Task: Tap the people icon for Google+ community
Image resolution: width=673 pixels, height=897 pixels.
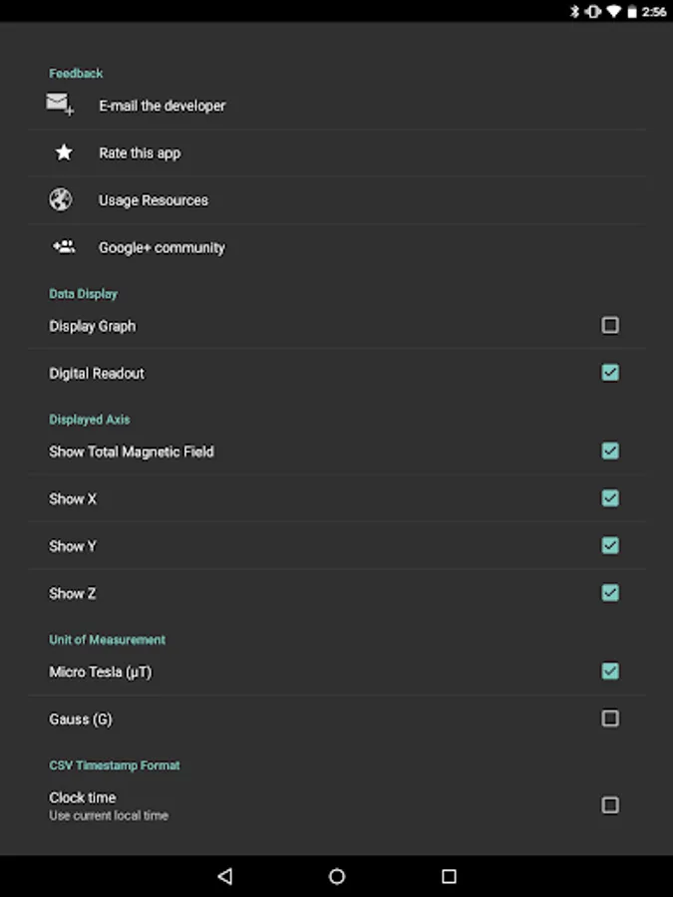Action: (64, 246)
